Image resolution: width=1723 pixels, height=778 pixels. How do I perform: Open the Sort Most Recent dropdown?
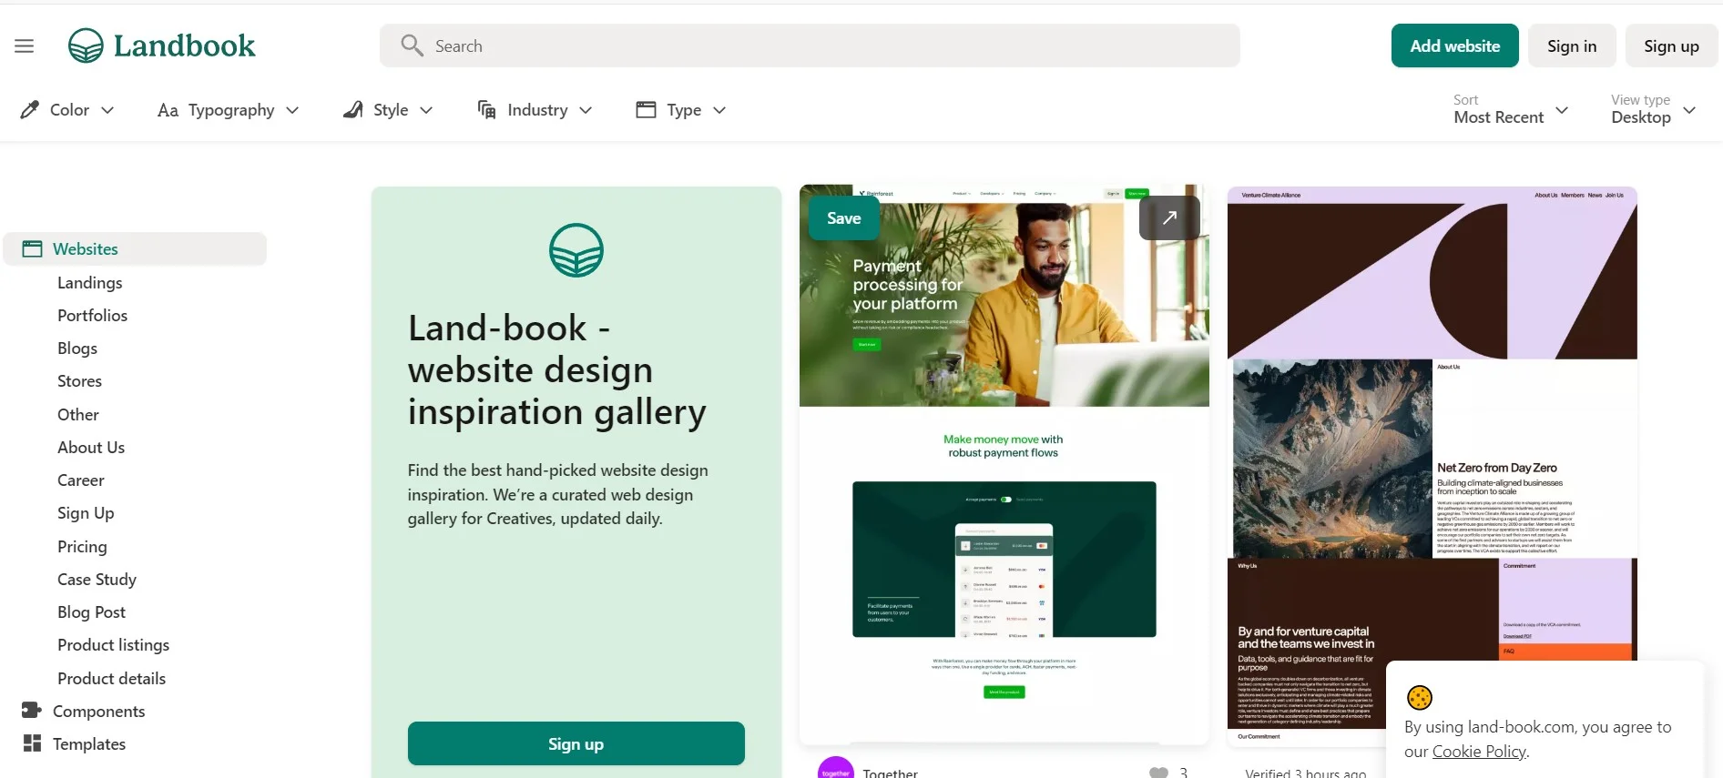[1511, 109]
